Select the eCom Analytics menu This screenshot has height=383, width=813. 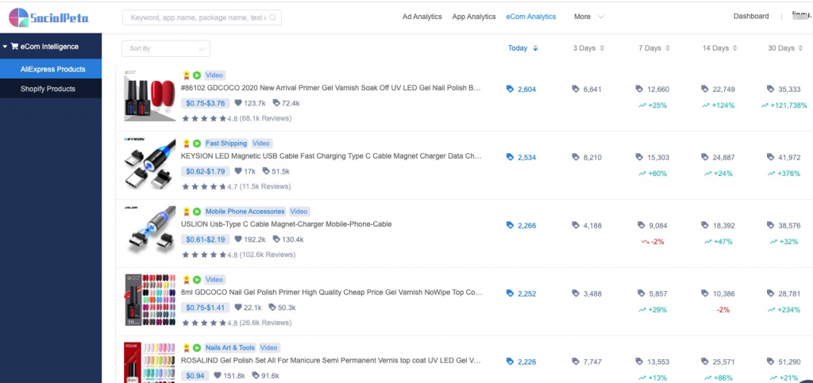click(x=531, y=17)
